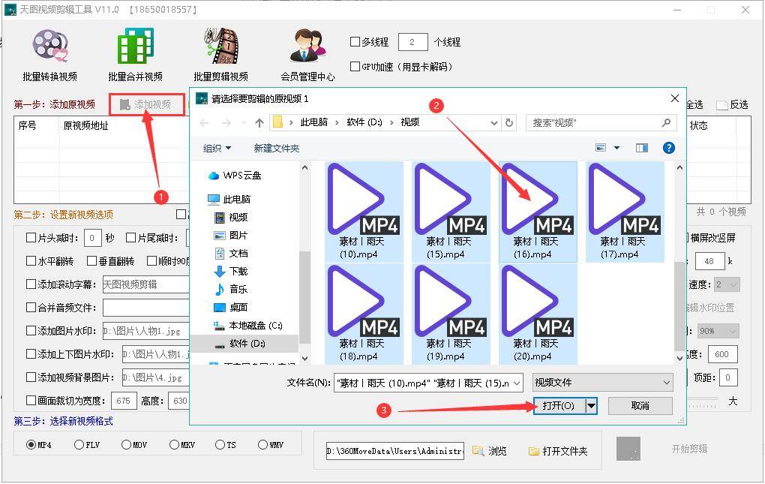
Task: Enable 水平翻转 checkbox
Action: click(31, 261)
